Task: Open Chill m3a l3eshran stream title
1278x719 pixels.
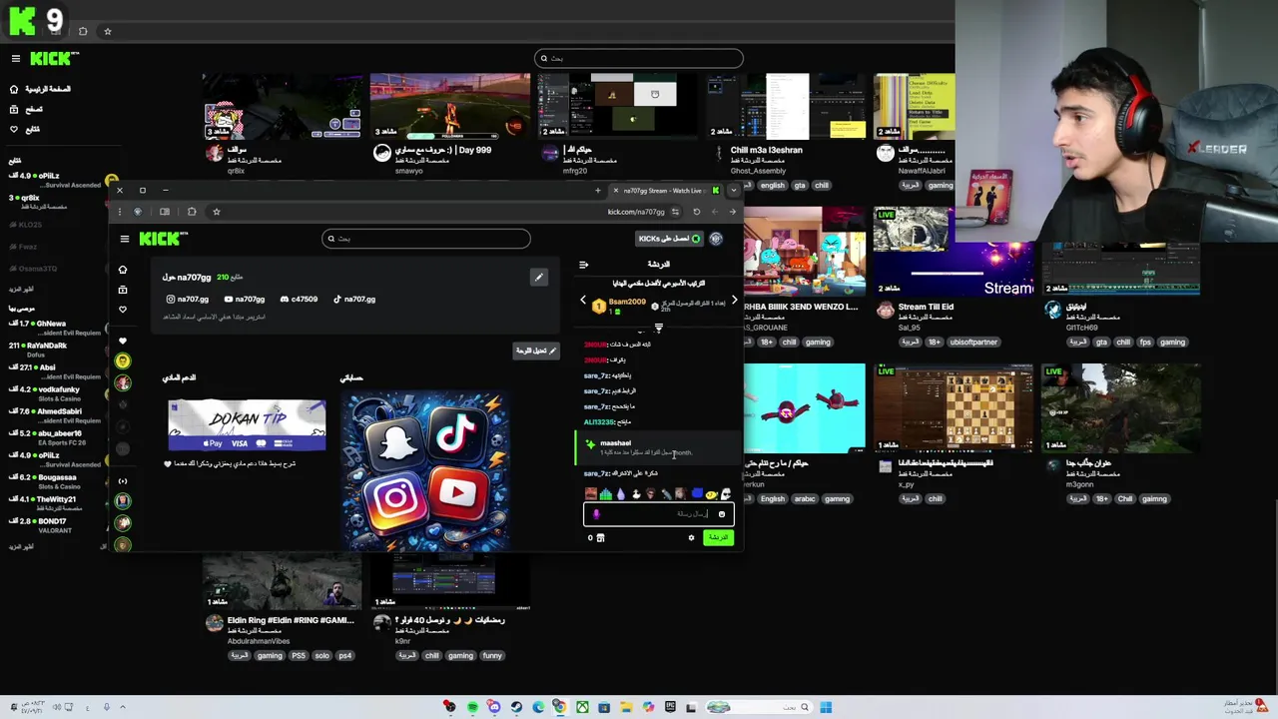Action: 766,150
